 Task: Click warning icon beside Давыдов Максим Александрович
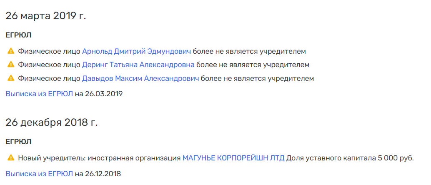pyautogui.click(x=11, y=78)
